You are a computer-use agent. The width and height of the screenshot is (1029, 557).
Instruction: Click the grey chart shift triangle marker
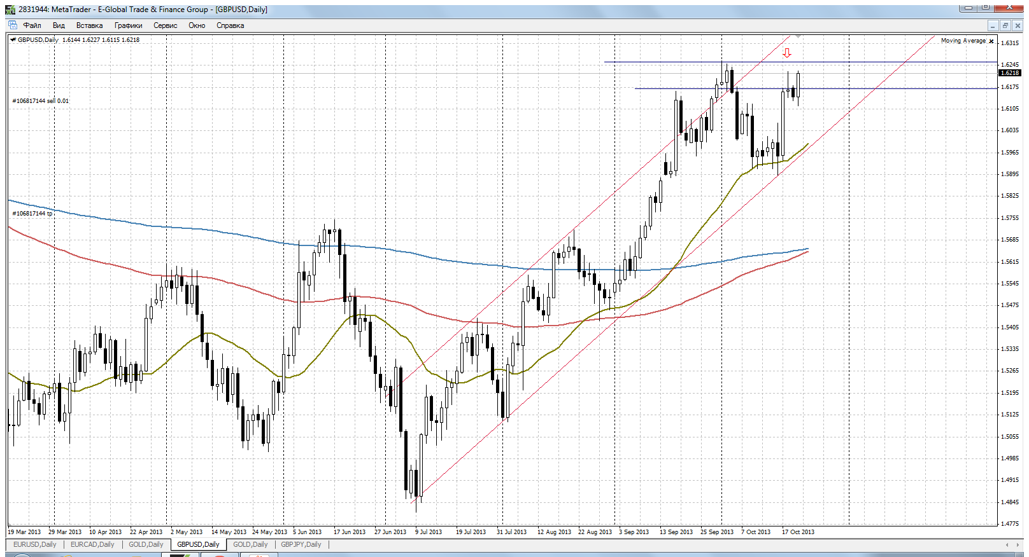click(x=798, y=37)
